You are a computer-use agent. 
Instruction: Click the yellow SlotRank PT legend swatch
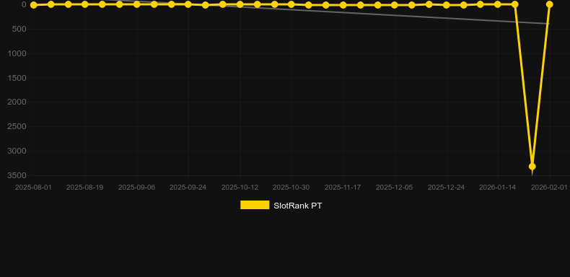pos(255,205)
